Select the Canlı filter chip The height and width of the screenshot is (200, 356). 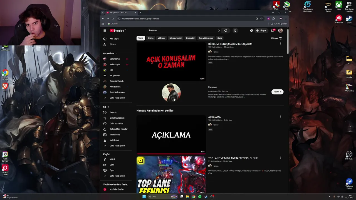[x=220, y=38]
